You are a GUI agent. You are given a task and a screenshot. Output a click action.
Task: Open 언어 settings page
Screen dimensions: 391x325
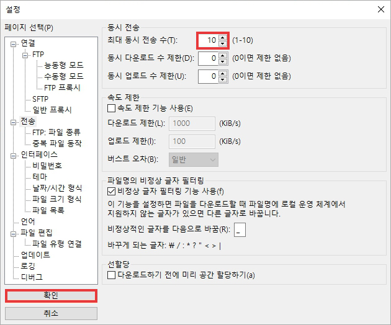[28, 221]
